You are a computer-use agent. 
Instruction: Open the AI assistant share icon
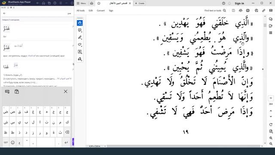(257, 10)
